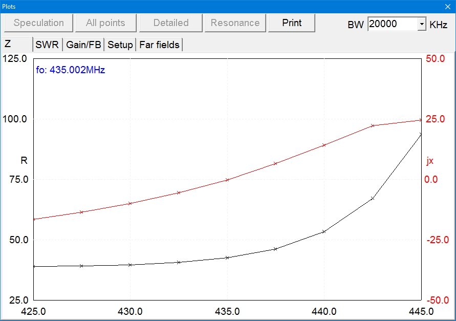Image resolution: width=456 pixels, height=321 pixels.
Task: Click the Detailed button
Action: (x=171, y=23)
